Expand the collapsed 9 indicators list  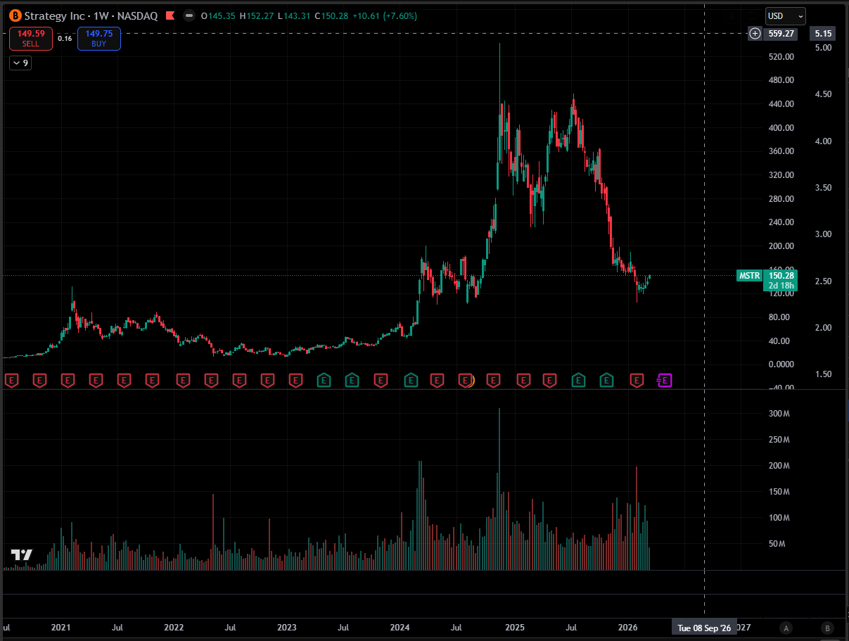[20, 63]
